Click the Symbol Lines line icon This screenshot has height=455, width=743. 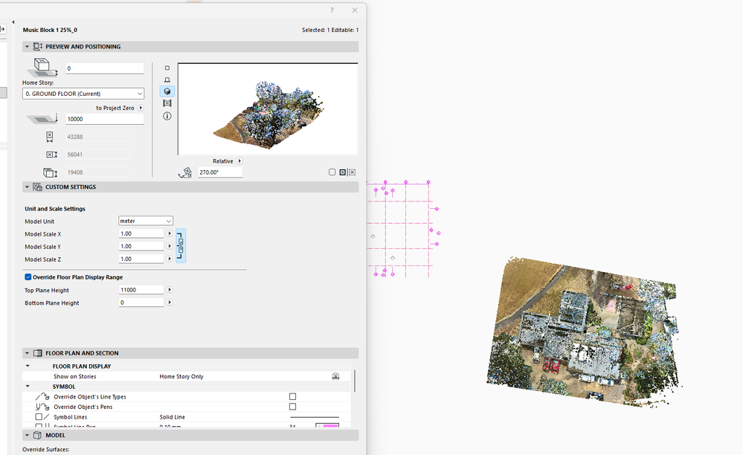(46, 417)
